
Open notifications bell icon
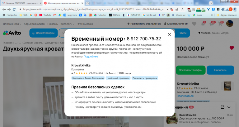point(203,24)
